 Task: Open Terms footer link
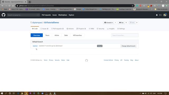pos(46,60)
